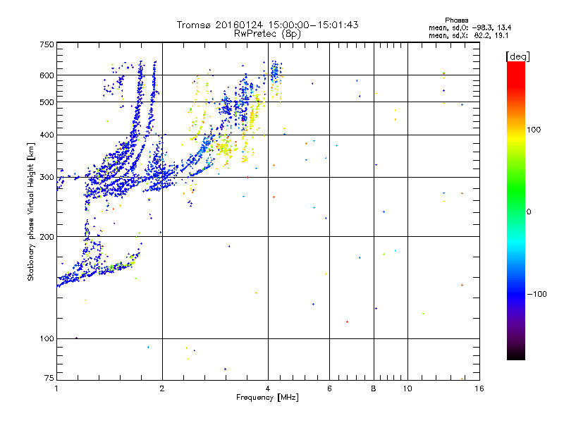This screenshot has height=423, width=564.
Task: Select the 'mean, sd,X: 82.2, 19.1' line
Action: point(468,36)
